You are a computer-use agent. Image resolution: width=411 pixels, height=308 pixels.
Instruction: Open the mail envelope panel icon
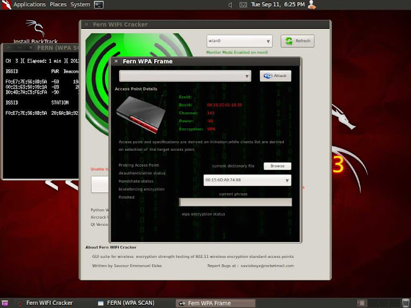243,4
